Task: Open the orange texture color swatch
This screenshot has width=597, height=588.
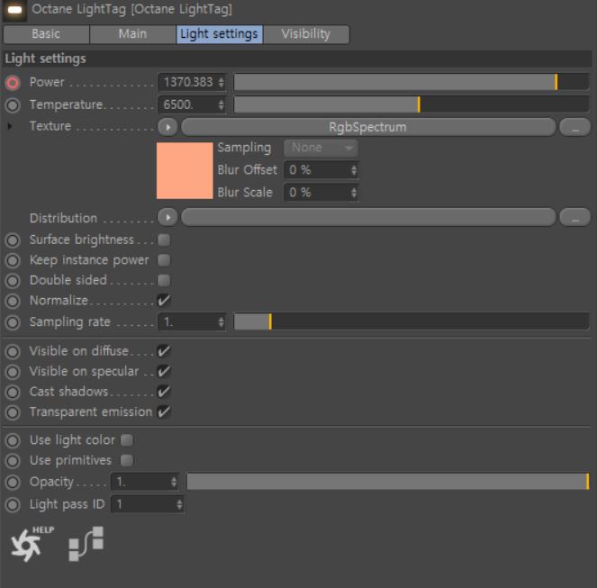Action: (185, 170)
